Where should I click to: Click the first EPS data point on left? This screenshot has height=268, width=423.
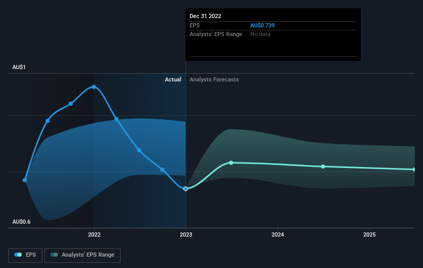pos(25,180)
